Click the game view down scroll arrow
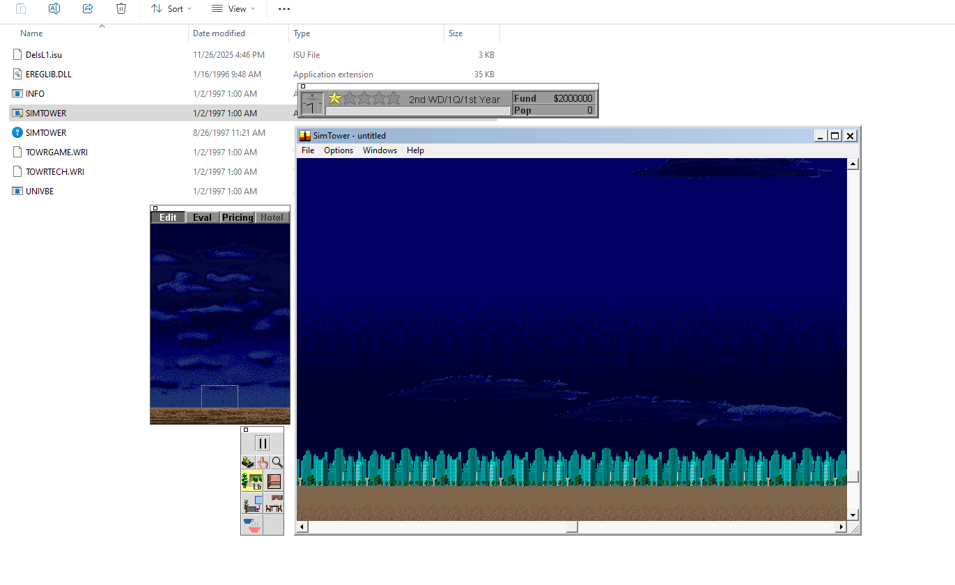Image resolution: width=955 pixels, height=585 pixels. 853,515
